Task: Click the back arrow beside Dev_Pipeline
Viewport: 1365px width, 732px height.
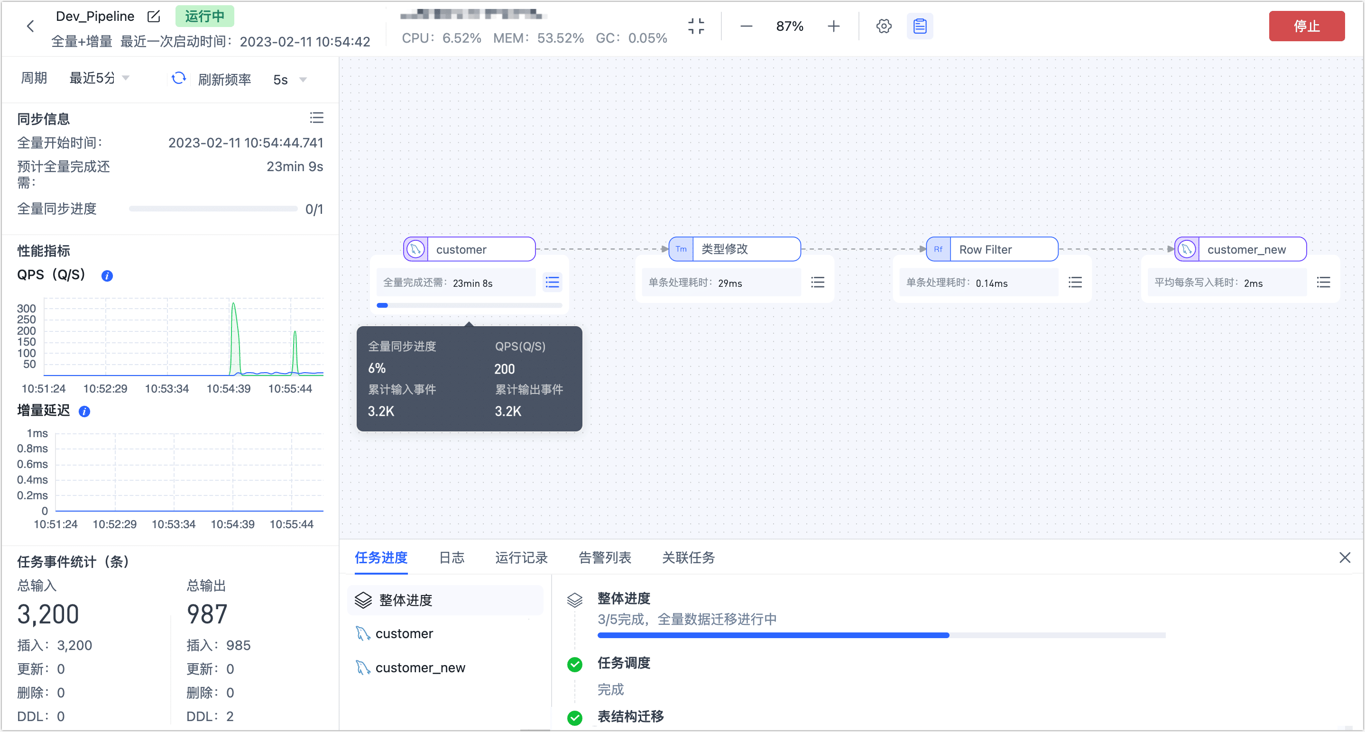Action: point(30,26)
